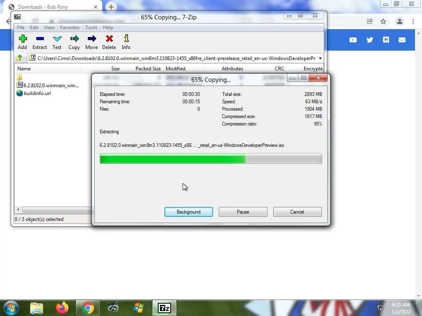Viewport: 422px width, 316px height.
Task: Click the up-folder icon beside address bar
Action: (x=19, y=58)
